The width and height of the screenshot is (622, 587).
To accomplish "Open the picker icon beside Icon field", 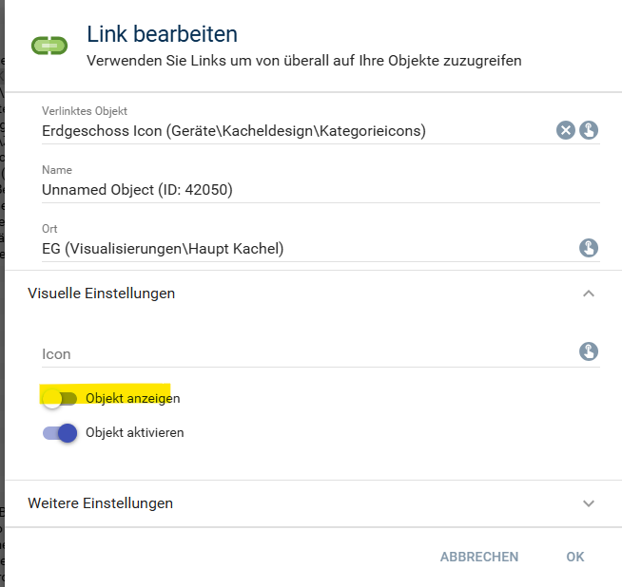I will [x=589, y=352].
